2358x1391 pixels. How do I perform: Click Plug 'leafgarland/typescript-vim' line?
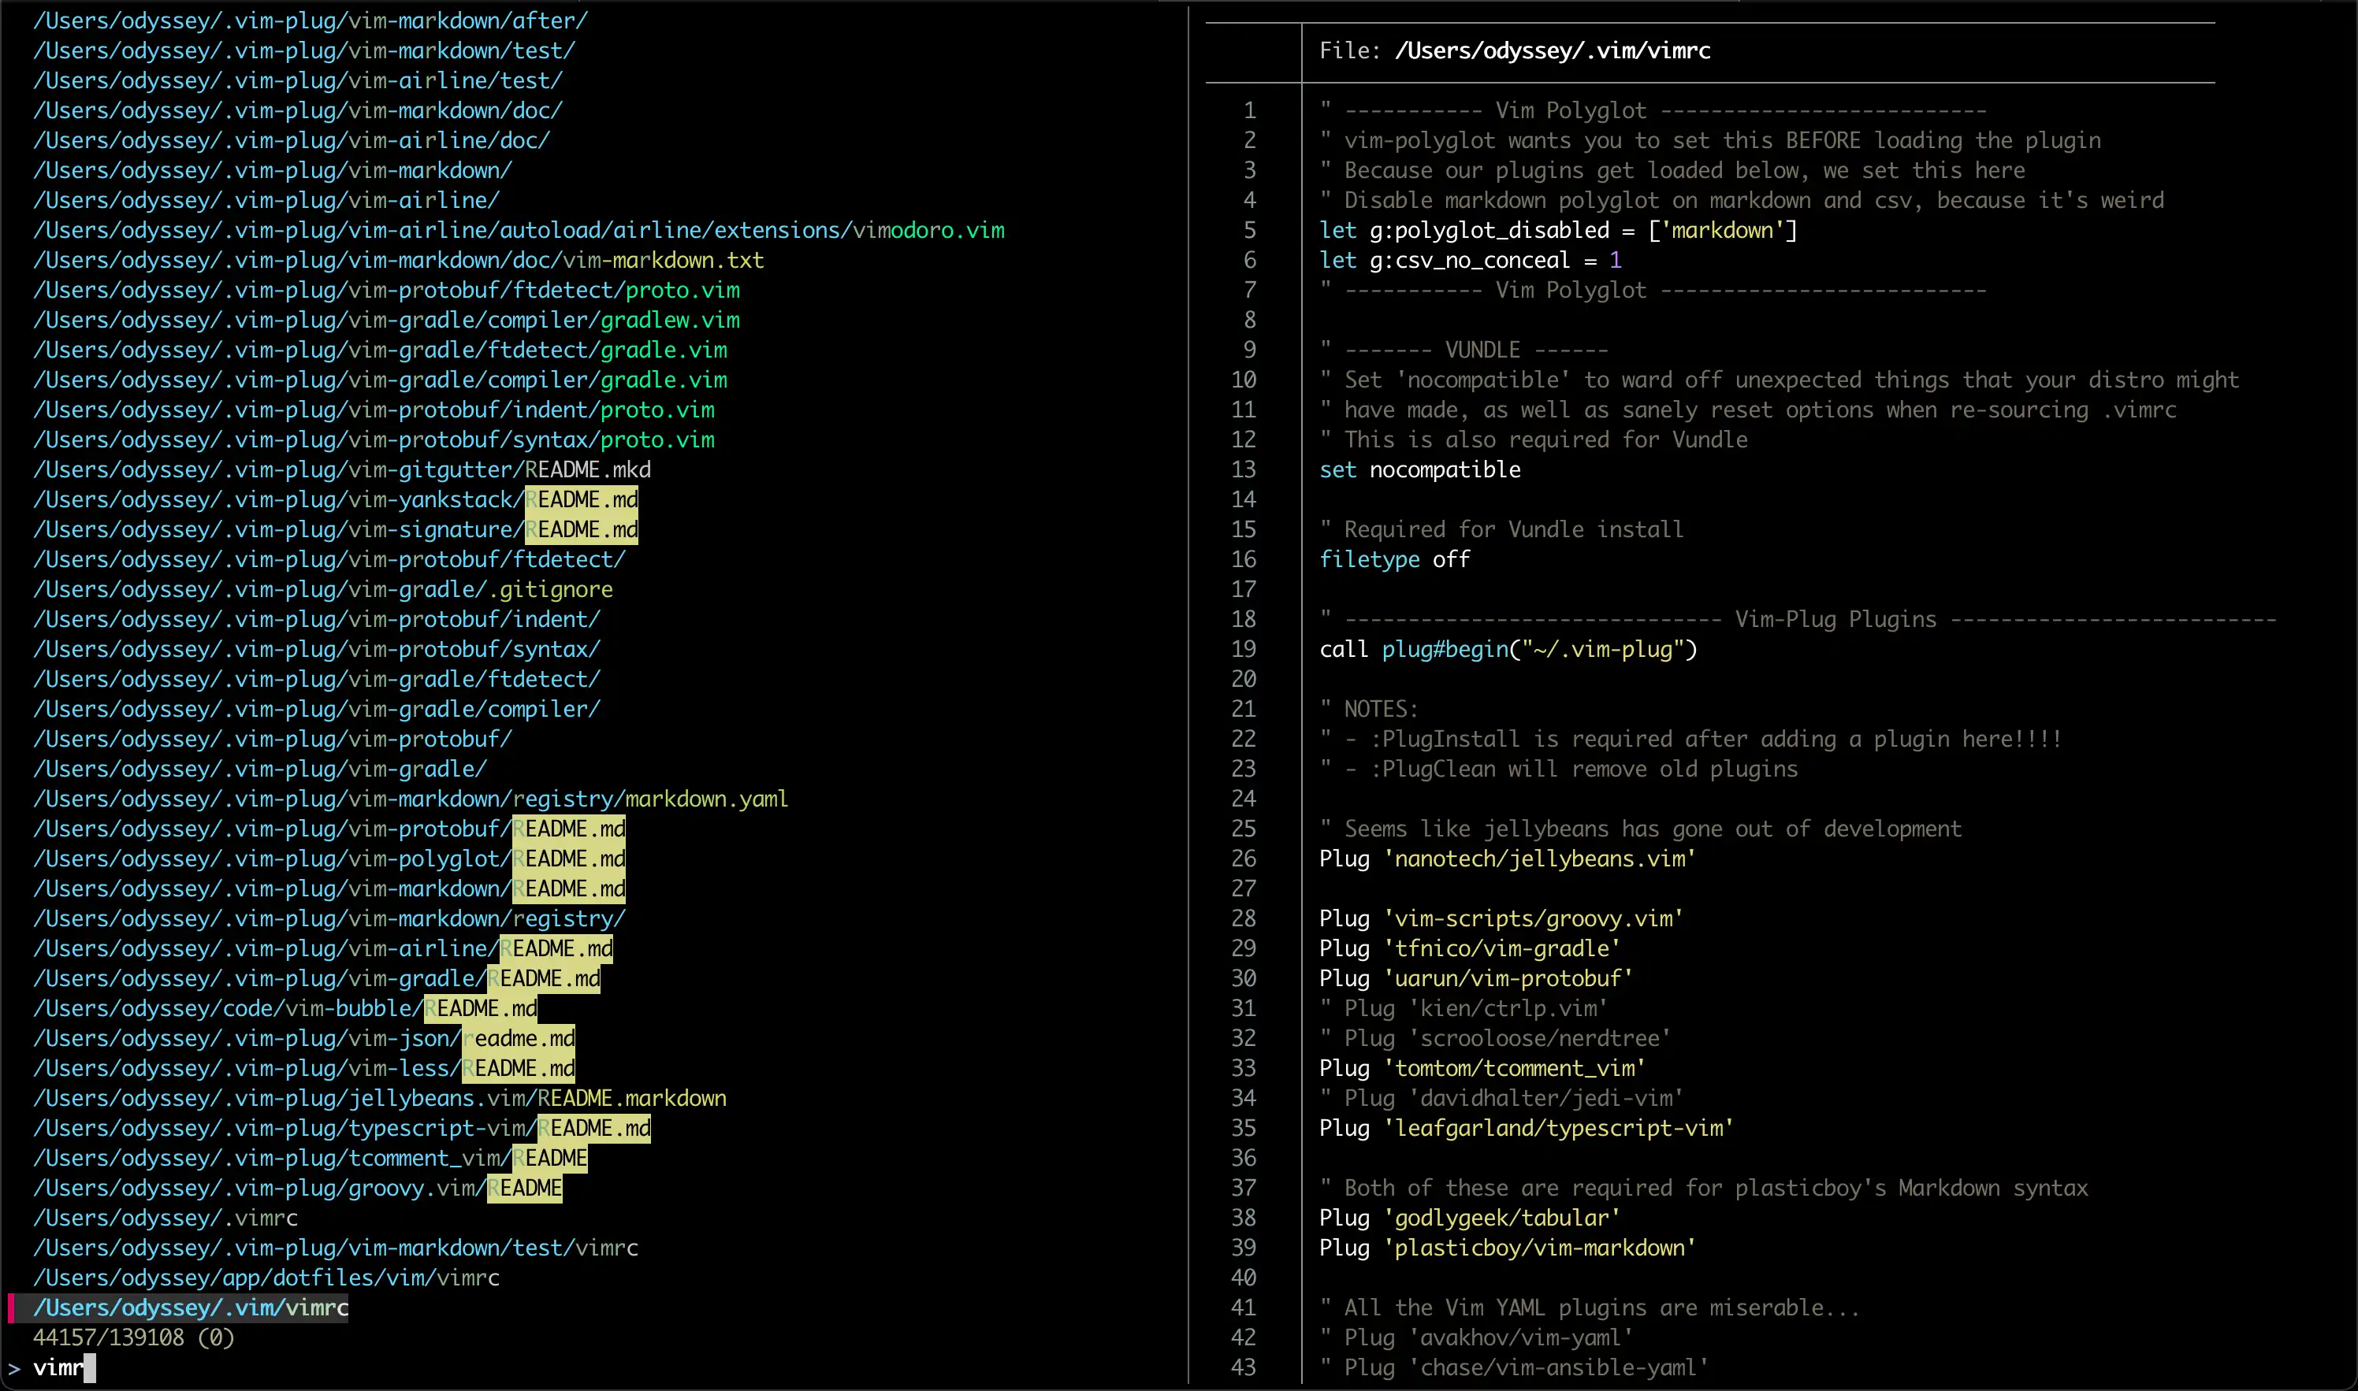coord(1527,1129)
